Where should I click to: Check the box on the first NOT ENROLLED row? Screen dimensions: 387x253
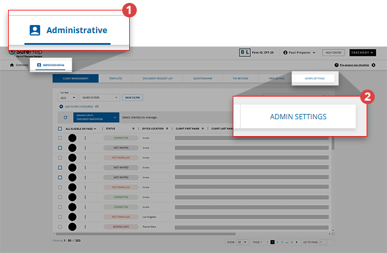60,158
